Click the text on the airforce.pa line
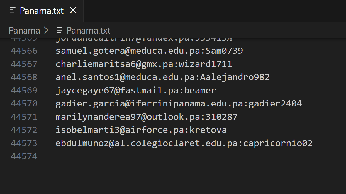This screenshot has height=194, width=346. pos(141,130)
